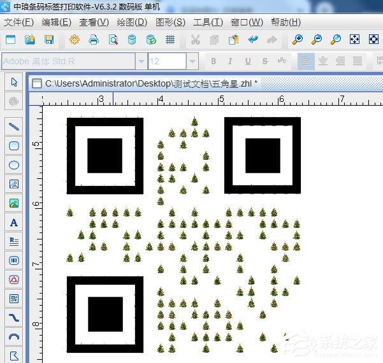The height and width of the screenshot is (363, 383).
Task: Click the copy icon
Action: (x=215, y=39)
